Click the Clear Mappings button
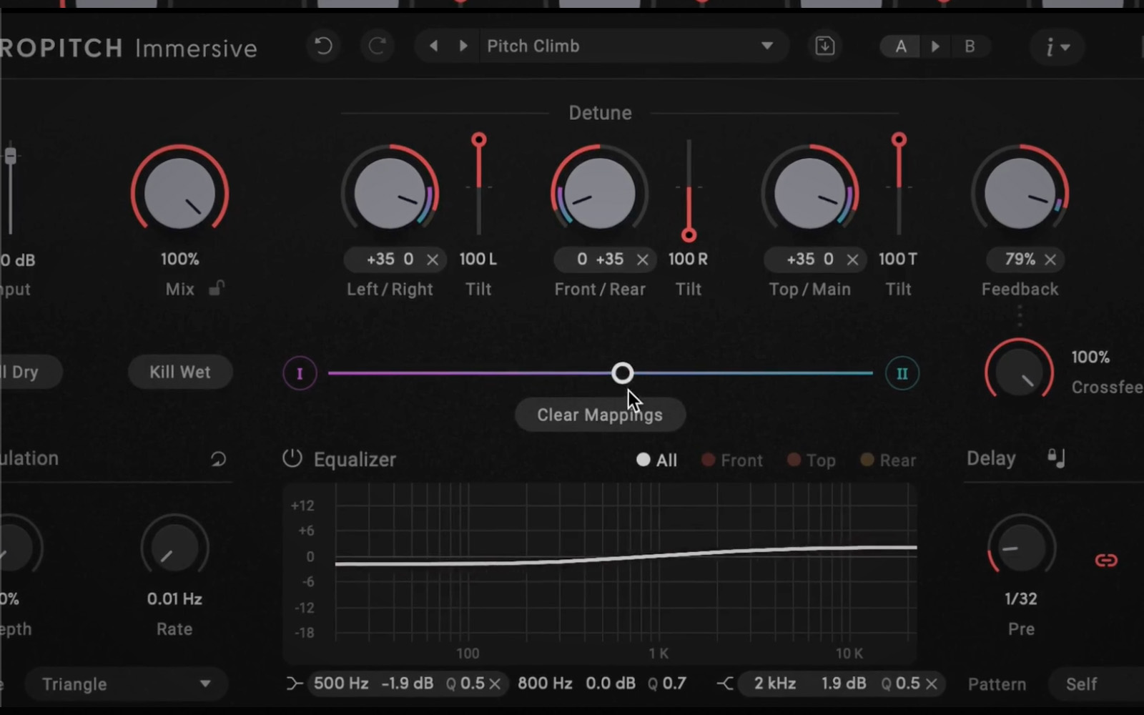 tap(599, 415)
